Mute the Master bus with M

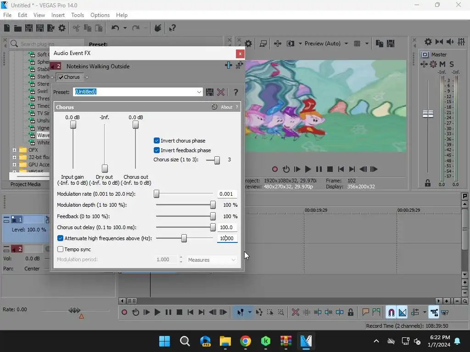pos(442,64)
